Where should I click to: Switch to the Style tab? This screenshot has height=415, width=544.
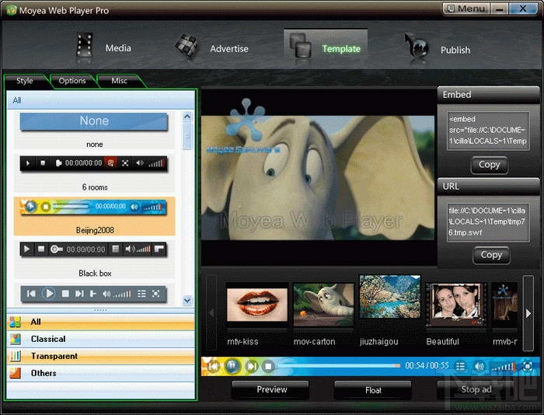pyautogui.click(x=25, y=81)
